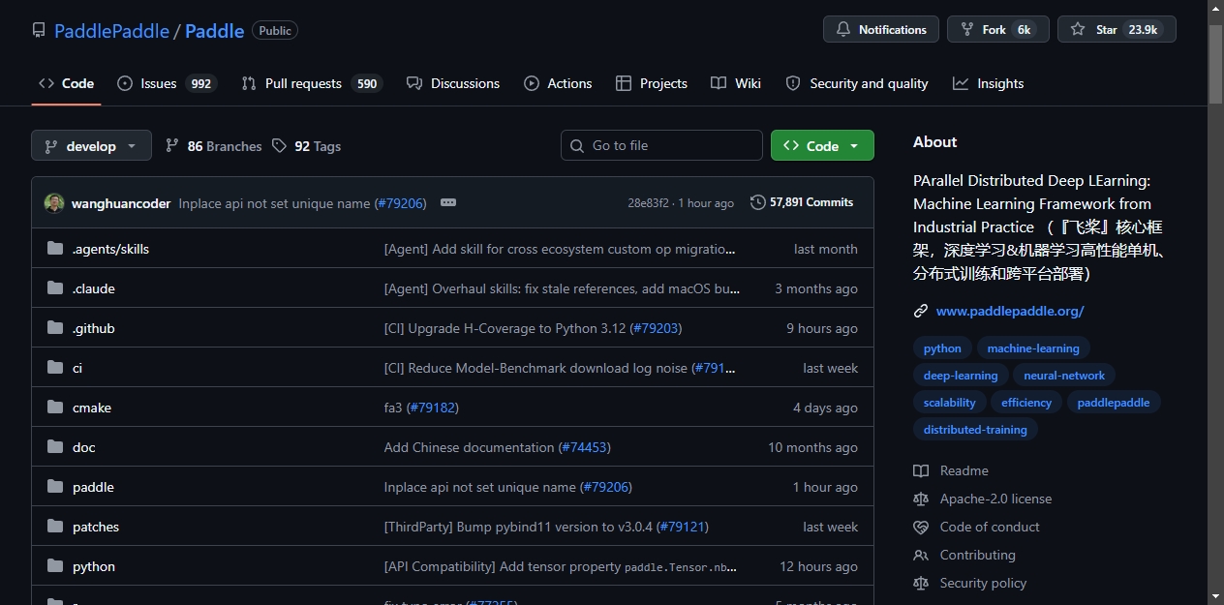Click the folder icon for cmake
Viewport: 1224px width, 605px height.
point(55,408)
